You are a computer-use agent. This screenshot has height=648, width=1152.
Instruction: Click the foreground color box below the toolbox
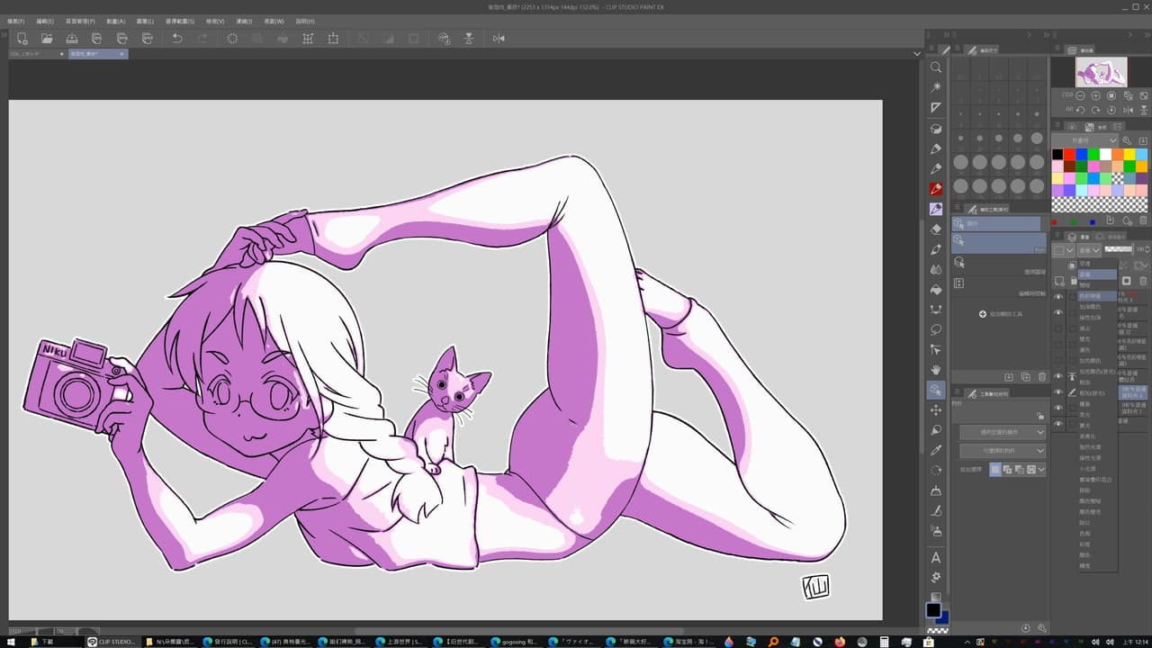pos(933,610)
